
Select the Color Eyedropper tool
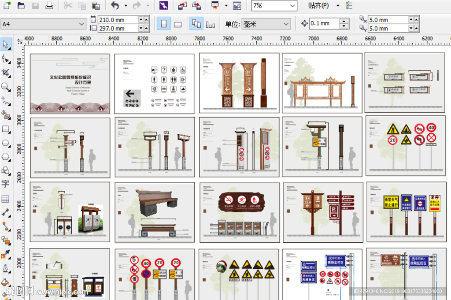pyautogui.click(x=6, y=254)
